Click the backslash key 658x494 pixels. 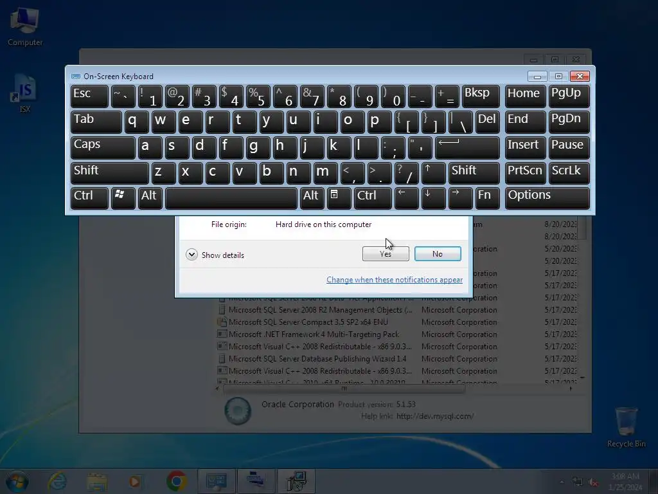tap(460, 122)
